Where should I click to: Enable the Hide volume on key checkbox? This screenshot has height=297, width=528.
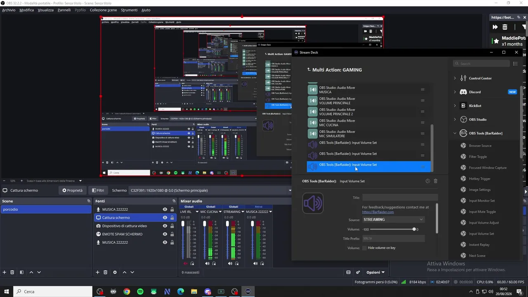coord(364,248)
